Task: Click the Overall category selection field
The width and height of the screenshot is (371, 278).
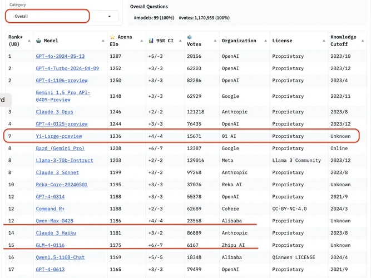Action: 47,16
